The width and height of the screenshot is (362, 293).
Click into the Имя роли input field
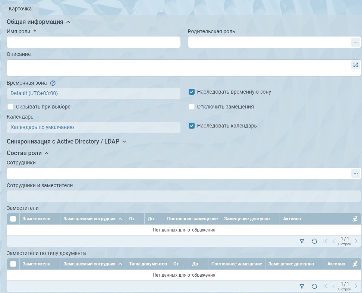click(93, 42)
